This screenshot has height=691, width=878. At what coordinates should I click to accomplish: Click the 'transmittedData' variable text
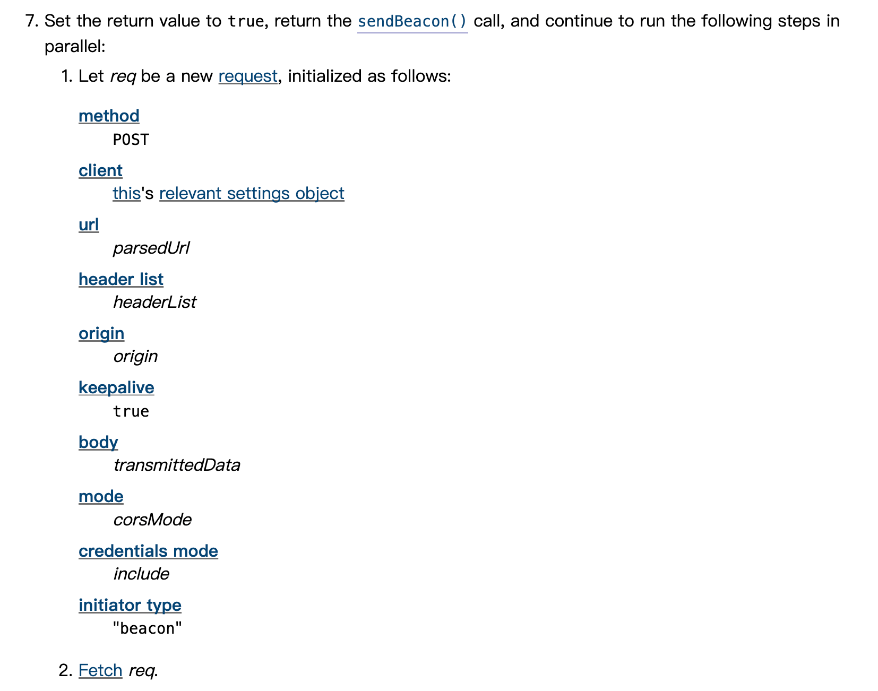pos(177,465)
